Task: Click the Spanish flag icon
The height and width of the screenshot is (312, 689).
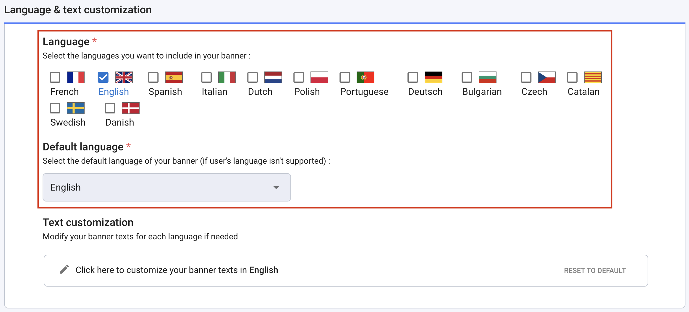Action: tap(174, 77)
